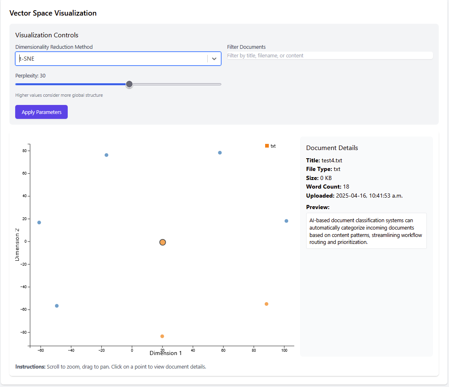The height and width of the screenshot is (387, 449).
Task: Click the document Preview text box
Action: coord(366,231)
